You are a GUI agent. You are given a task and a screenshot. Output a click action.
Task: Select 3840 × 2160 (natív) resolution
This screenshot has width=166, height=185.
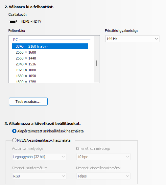[50, 46]
